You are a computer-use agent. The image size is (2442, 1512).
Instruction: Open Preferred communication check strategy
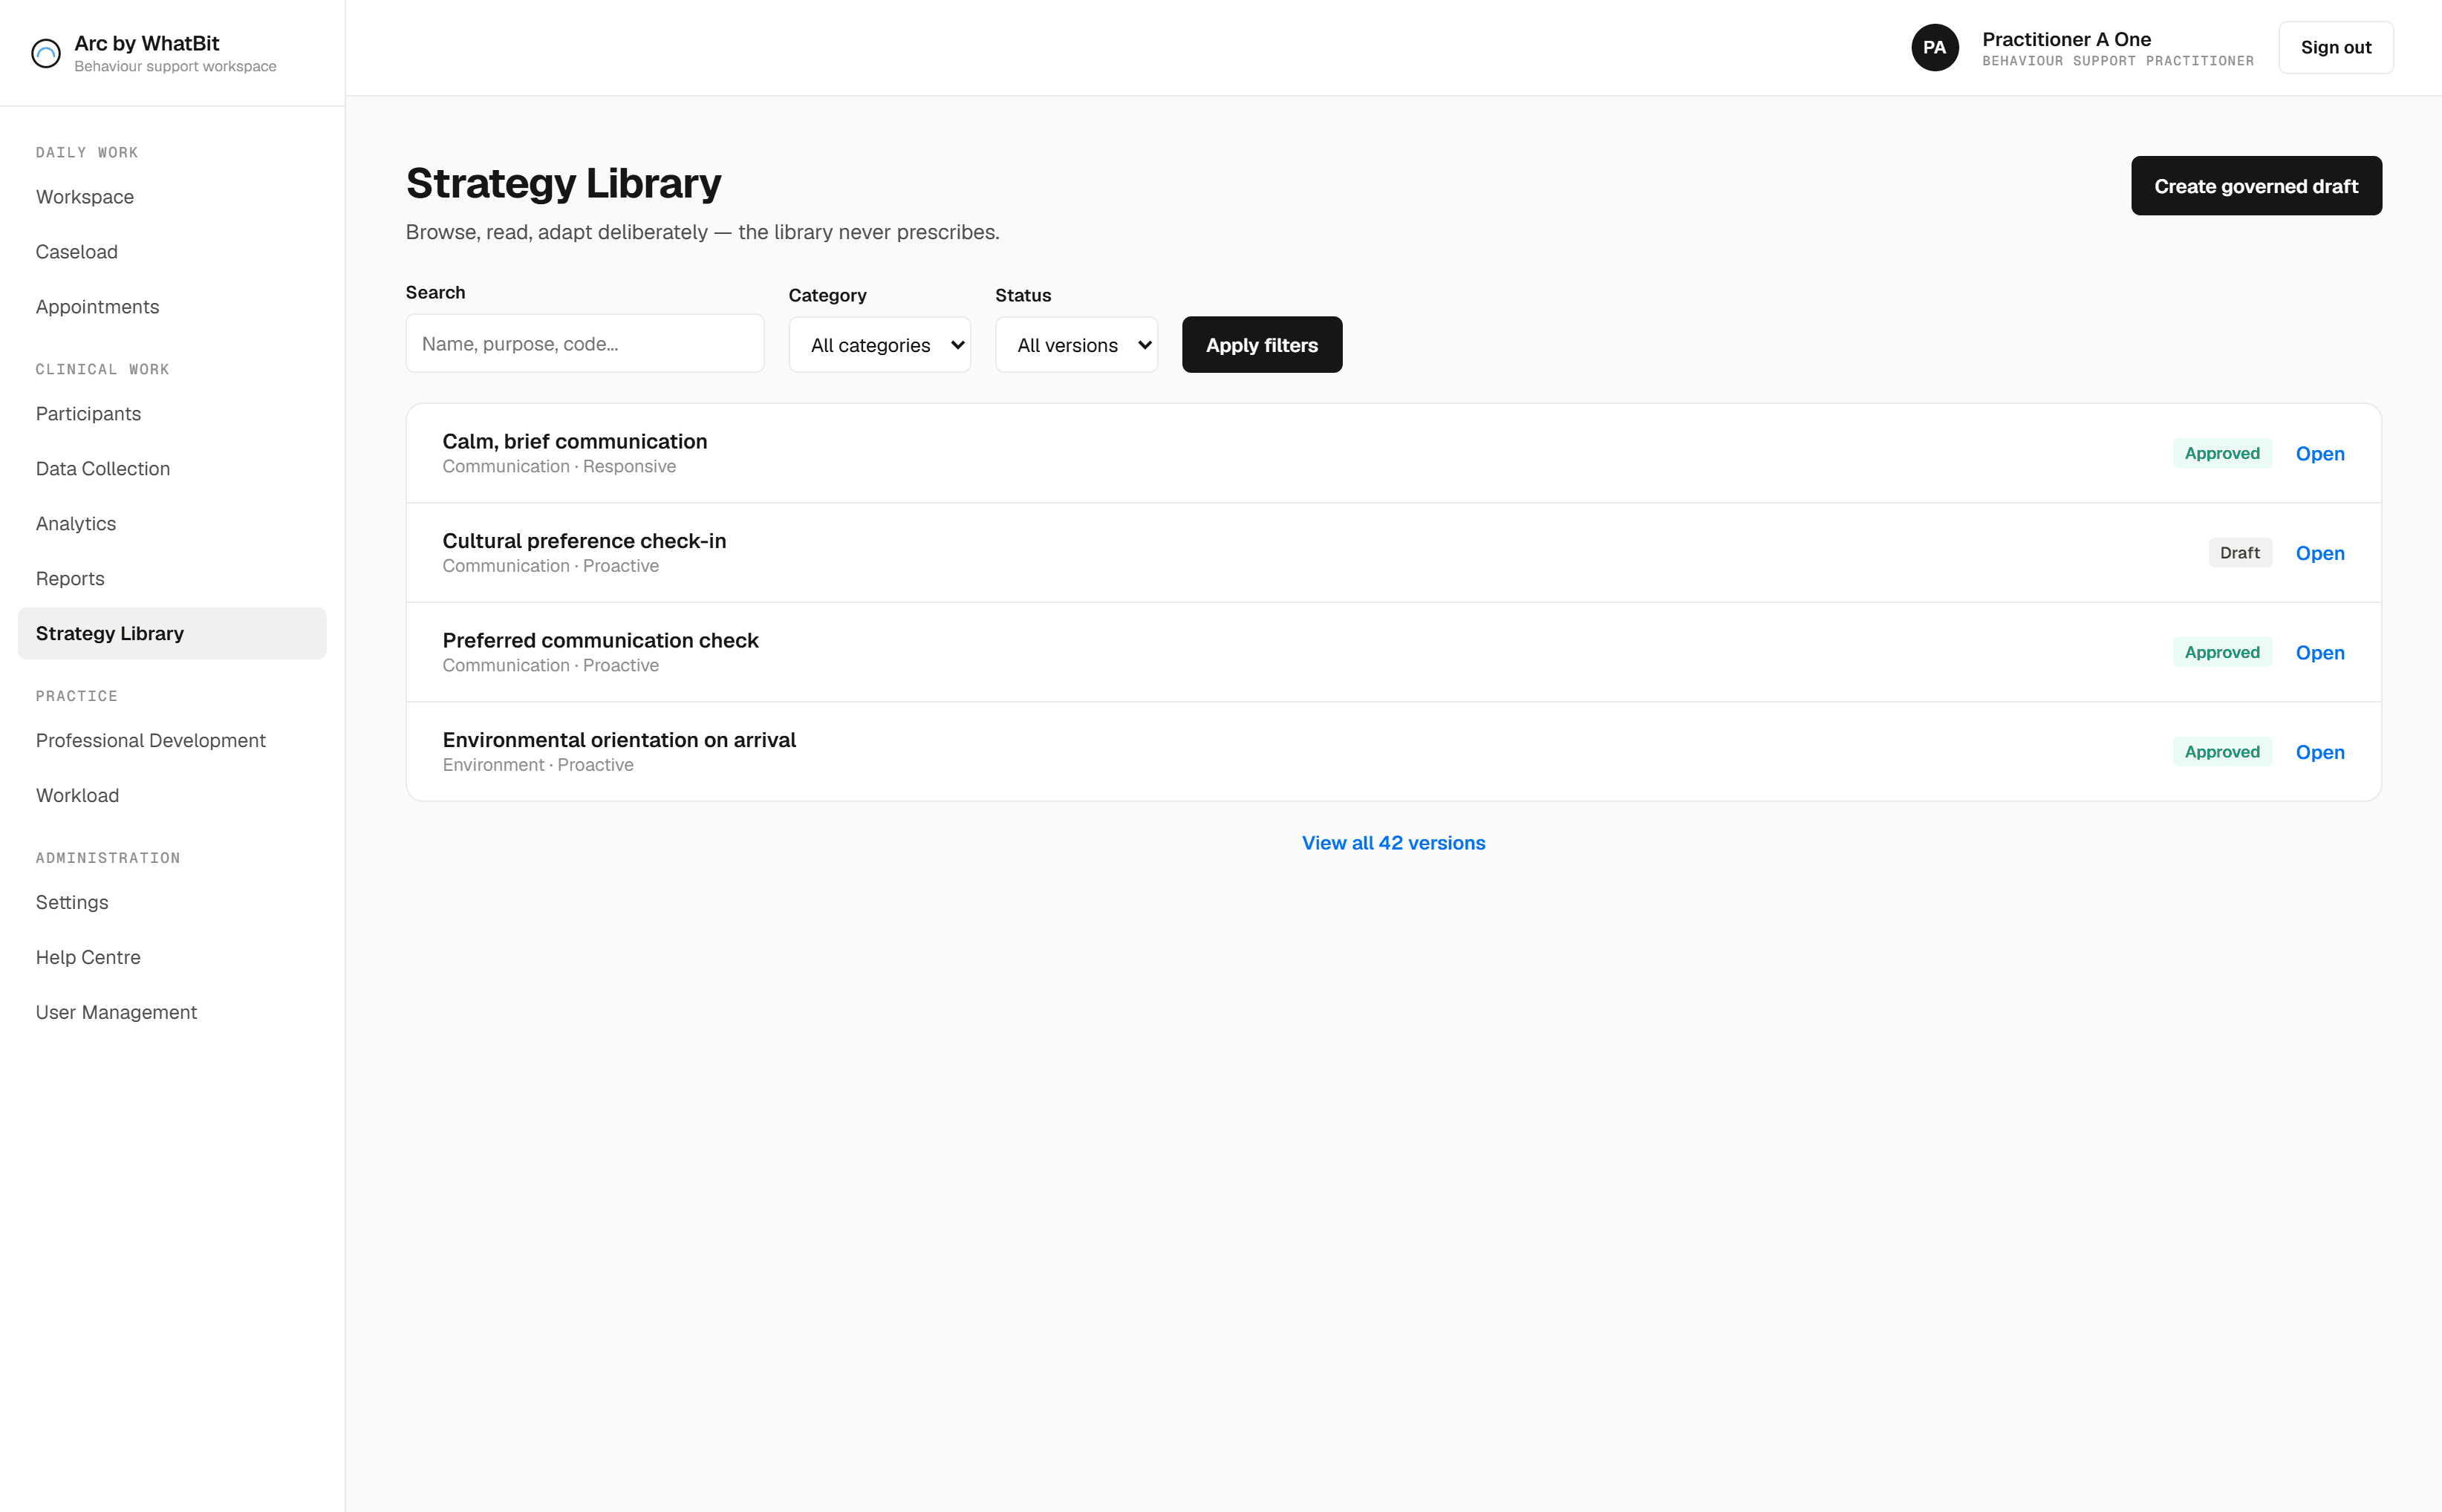2319,652
